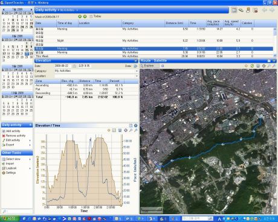Fit elevation chart to window icon
Image resolution: width=278 pixels, height=222 pixels.
[126, 130]
